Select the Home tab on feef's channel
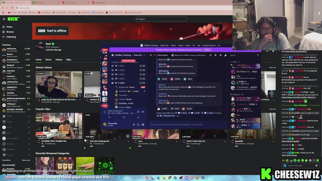This screenshot has height=181, width=322. pos(38,60)
